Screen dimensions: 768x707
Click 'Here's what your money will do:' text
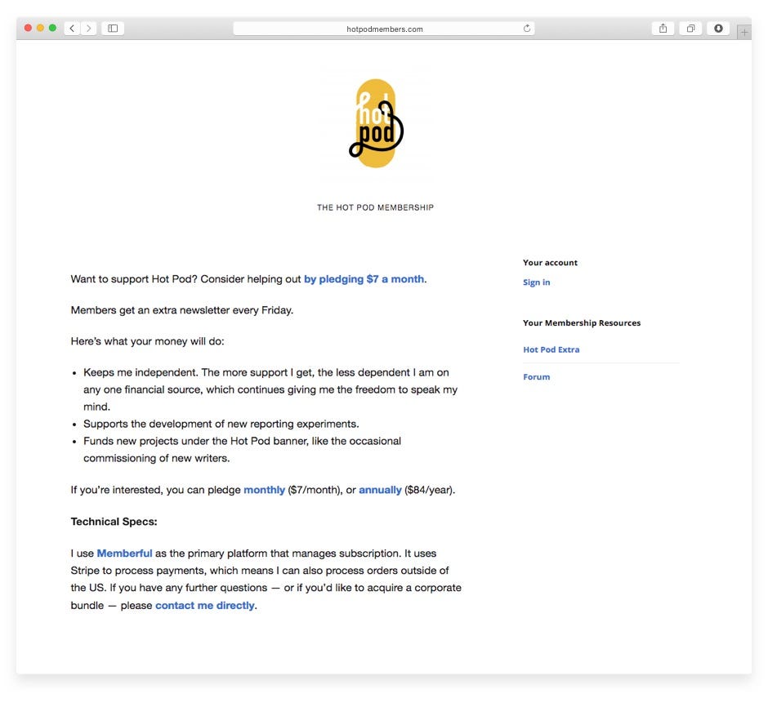tap(147, 341)
